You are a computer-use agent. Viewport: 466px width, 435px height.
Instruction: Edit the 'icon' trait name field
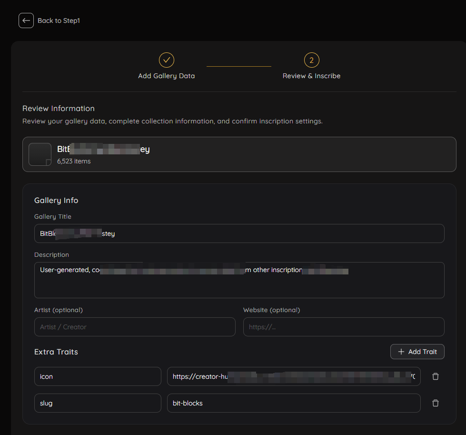tap(98, 376)
